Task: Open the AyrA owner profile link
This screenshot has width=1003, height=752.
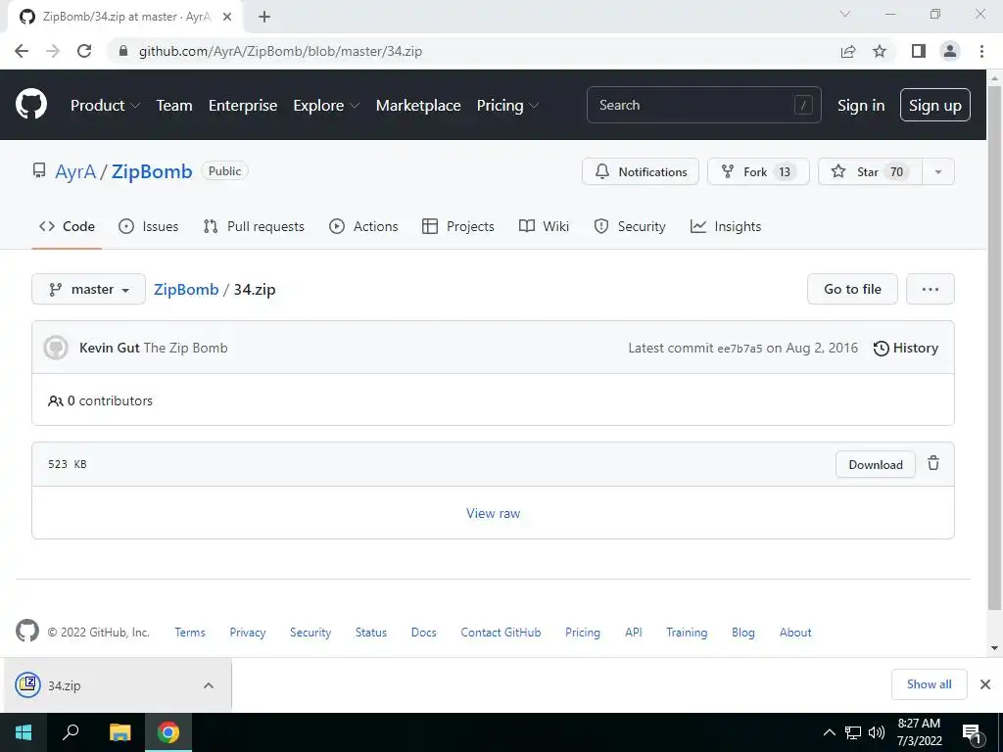Action: click(x=75, y=171)
